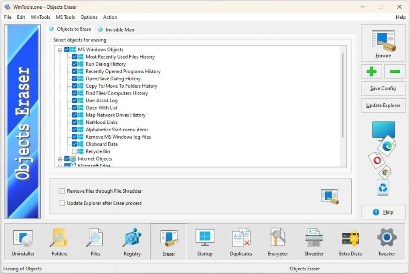The image size is (410, 274).
Task: Launch the Shredder tool
Action: (x=314, y=242)
